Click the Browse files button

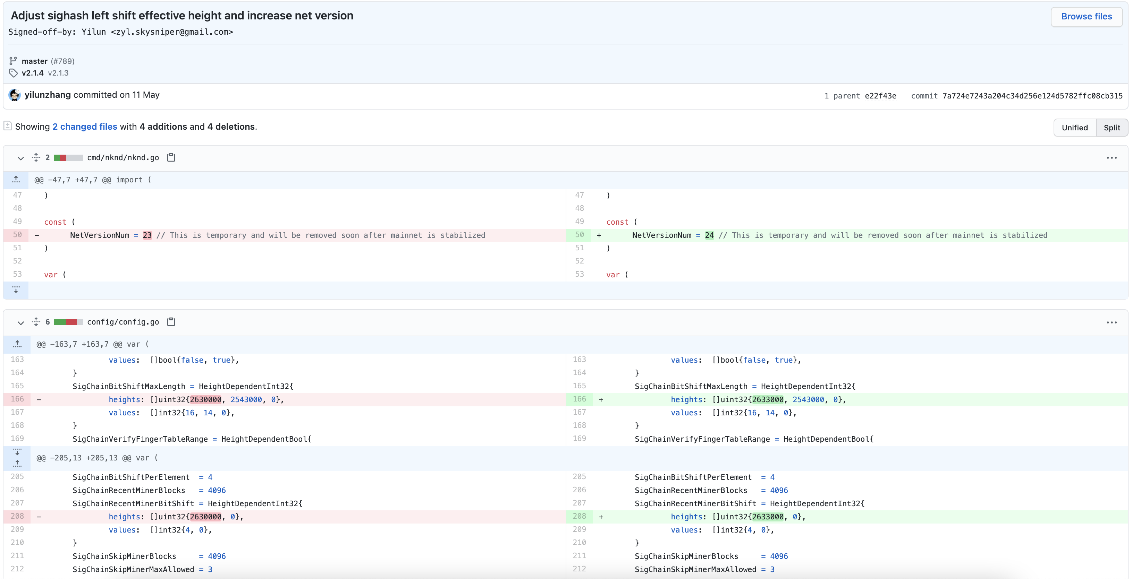1086,17
